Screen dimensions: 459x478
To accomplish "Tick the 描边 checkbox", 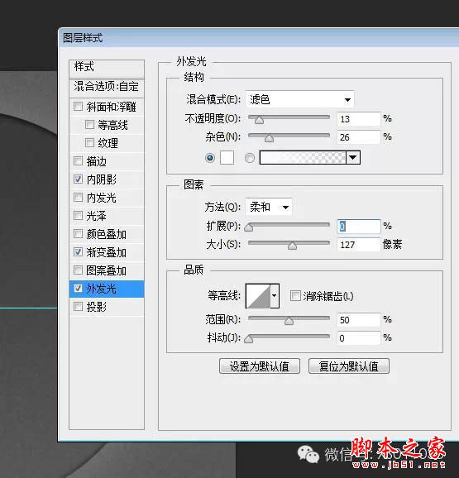I will (78, 160).
